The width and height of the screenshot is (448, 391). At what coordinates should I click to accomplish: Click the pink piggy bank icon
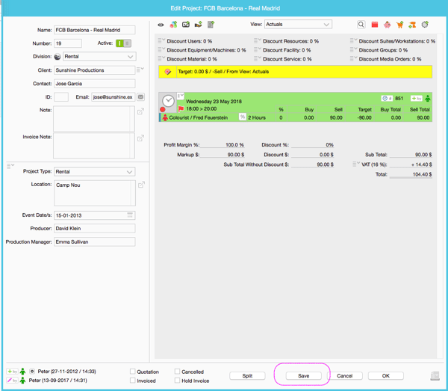tap(387, 25)
